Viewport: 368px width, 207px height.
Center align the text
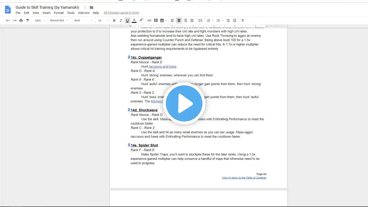(x=179, y=20)
